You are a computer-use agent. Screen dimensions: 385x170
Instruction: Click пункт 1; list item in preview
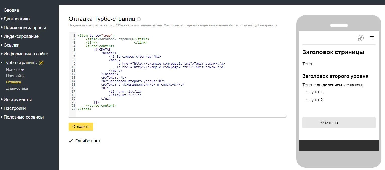coord(316,92)
